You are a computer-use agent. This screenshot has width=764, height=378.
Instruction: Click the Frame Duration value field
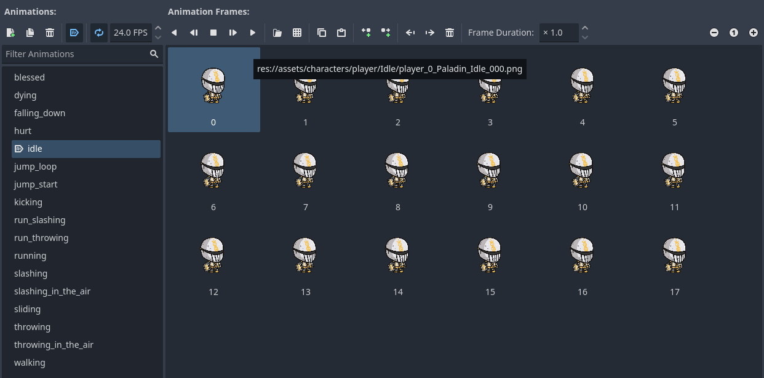coord(558,33)
